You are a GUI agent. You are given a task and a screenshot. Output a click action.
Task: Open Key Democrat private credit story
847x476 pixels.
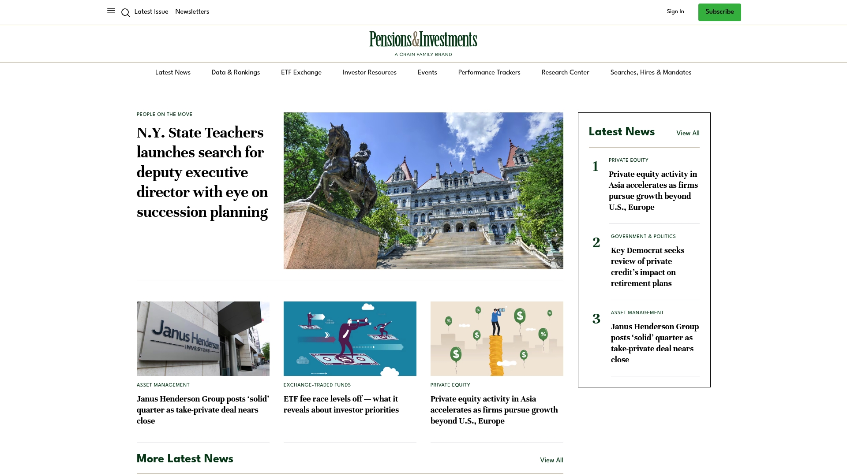648,267
